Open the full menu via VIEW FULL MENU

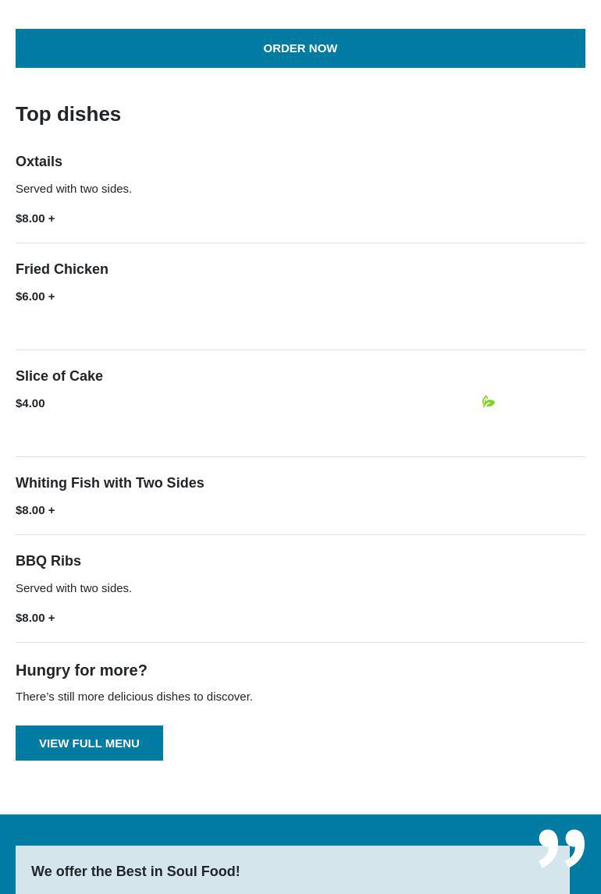coord(89,743)
